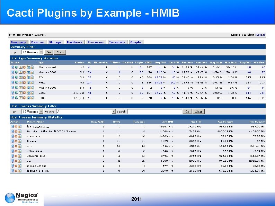Click Clear button in Process Summary Filter
The image size is (275, 206).
click(198, 111)
